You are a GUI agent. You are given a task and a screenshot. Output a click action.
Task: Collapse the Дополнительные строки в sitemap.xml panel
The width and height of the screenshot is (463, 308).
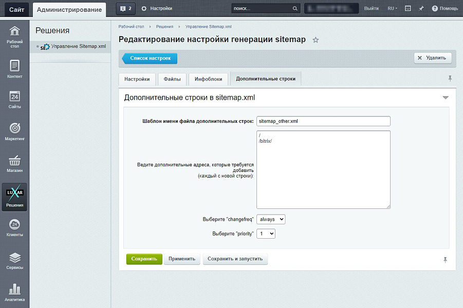coord(446,97)
